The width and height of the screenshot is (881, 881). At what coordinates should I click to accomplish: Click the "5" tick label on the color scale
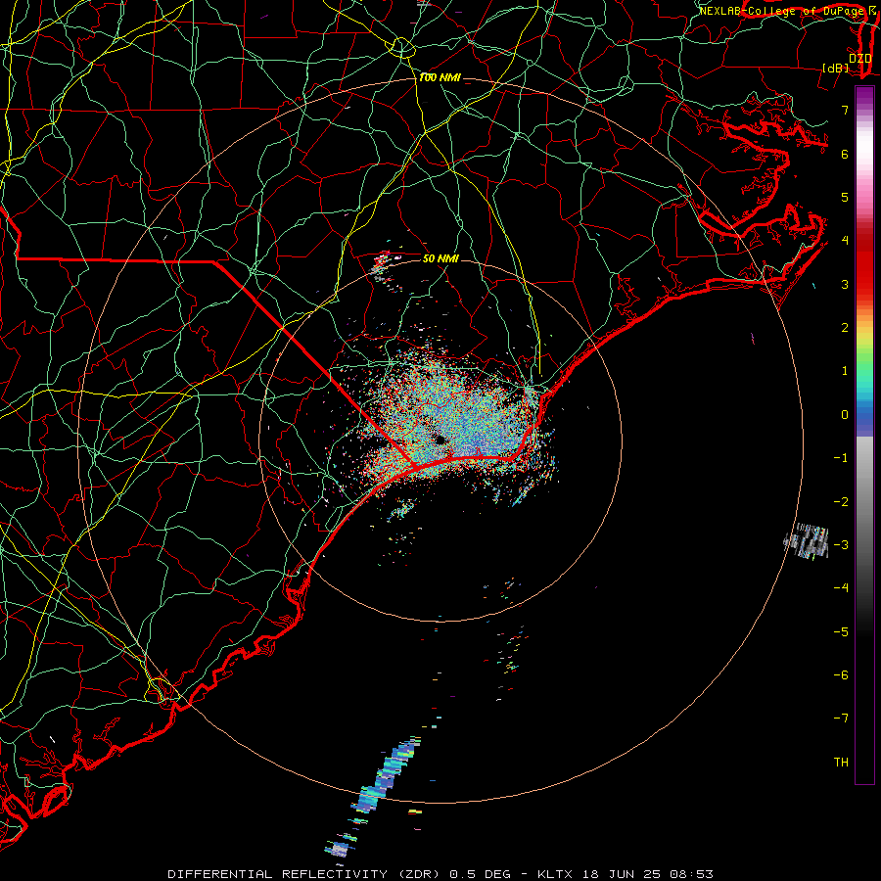pyautogui.click(x=845, y=197)
